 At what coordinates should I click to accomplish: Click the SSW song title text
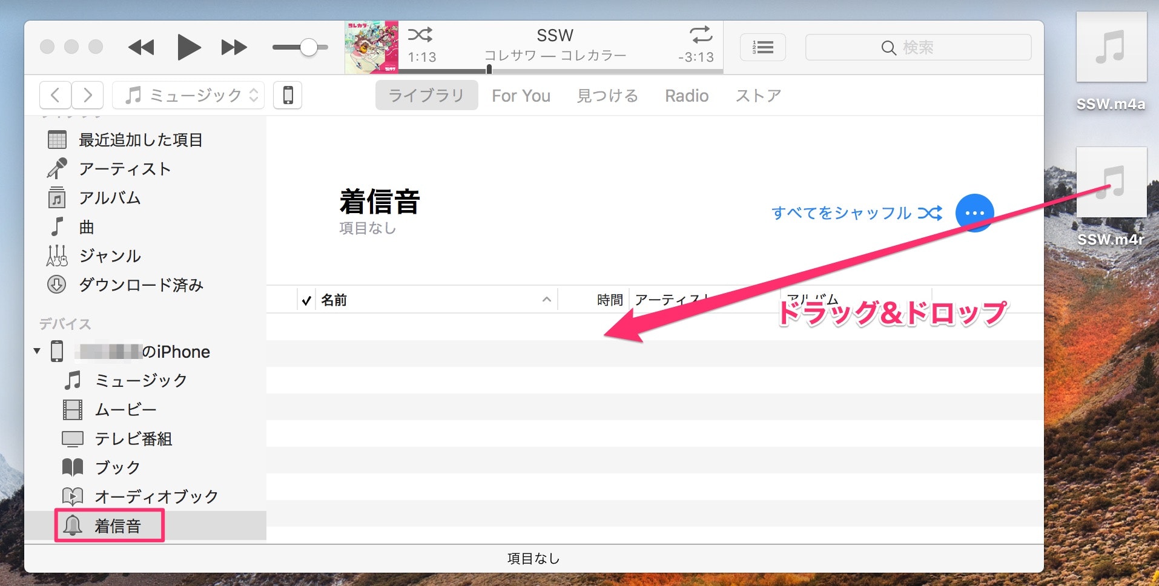tap(555, 36)
